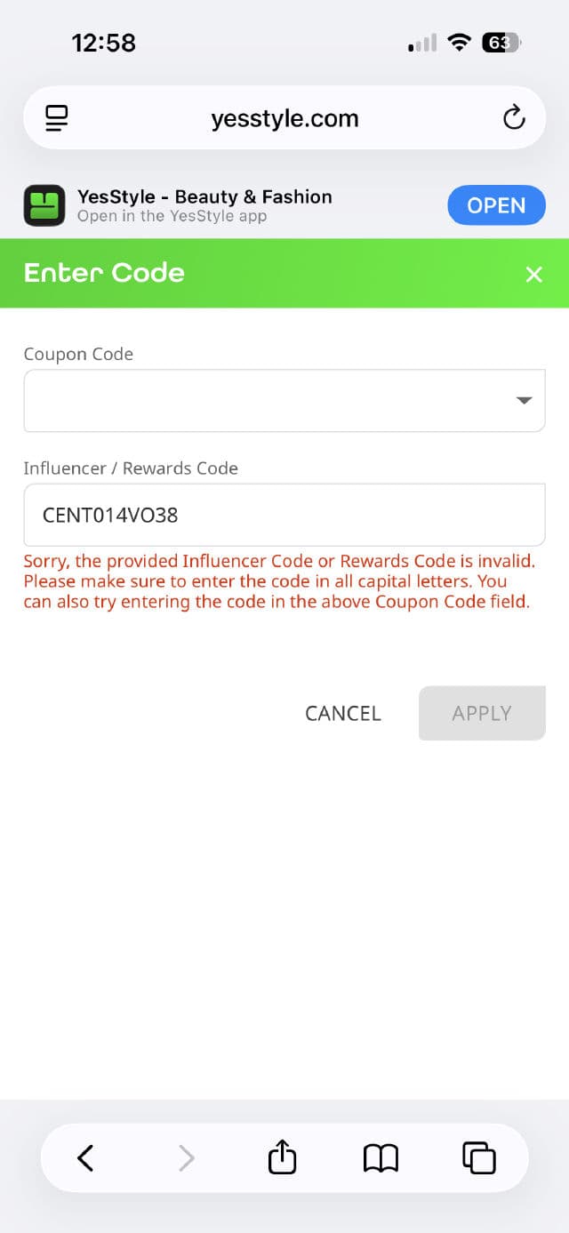Viewport: 569px width, 1233px height.
Task: Tap the forward navigation arrow
Action: (x=186, y=1157)
